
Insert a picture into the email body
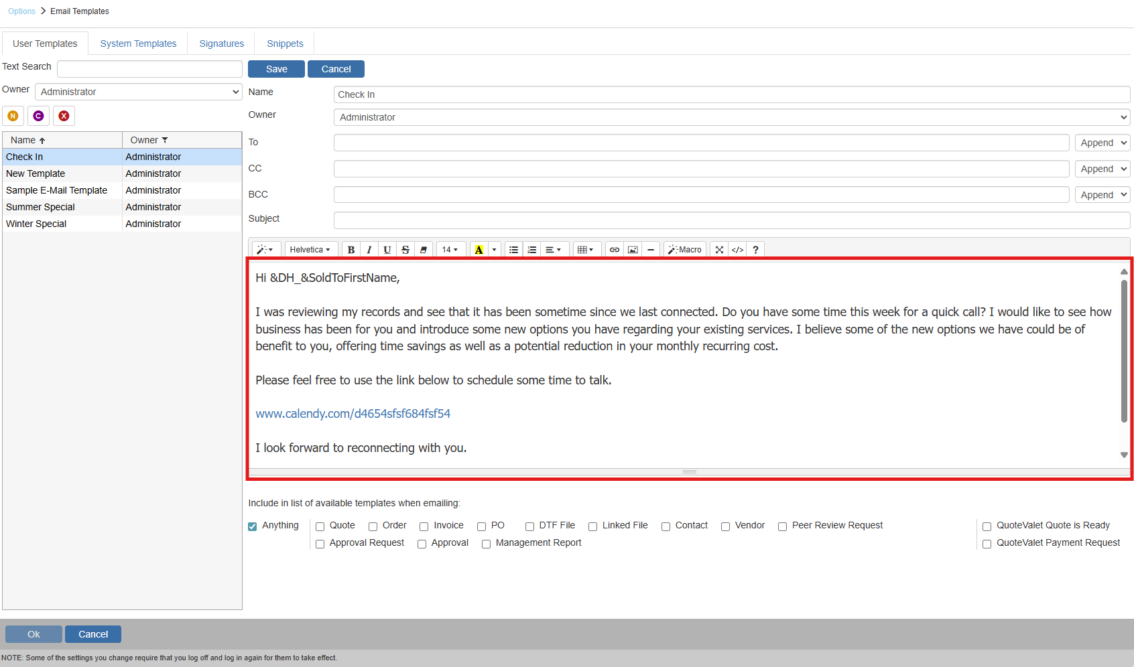632,250
